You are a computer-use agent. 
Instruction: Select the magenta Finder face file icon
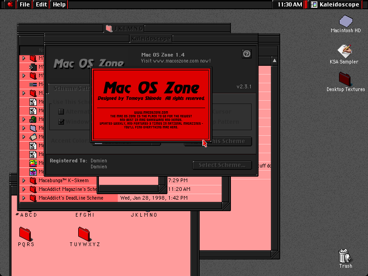33,172
